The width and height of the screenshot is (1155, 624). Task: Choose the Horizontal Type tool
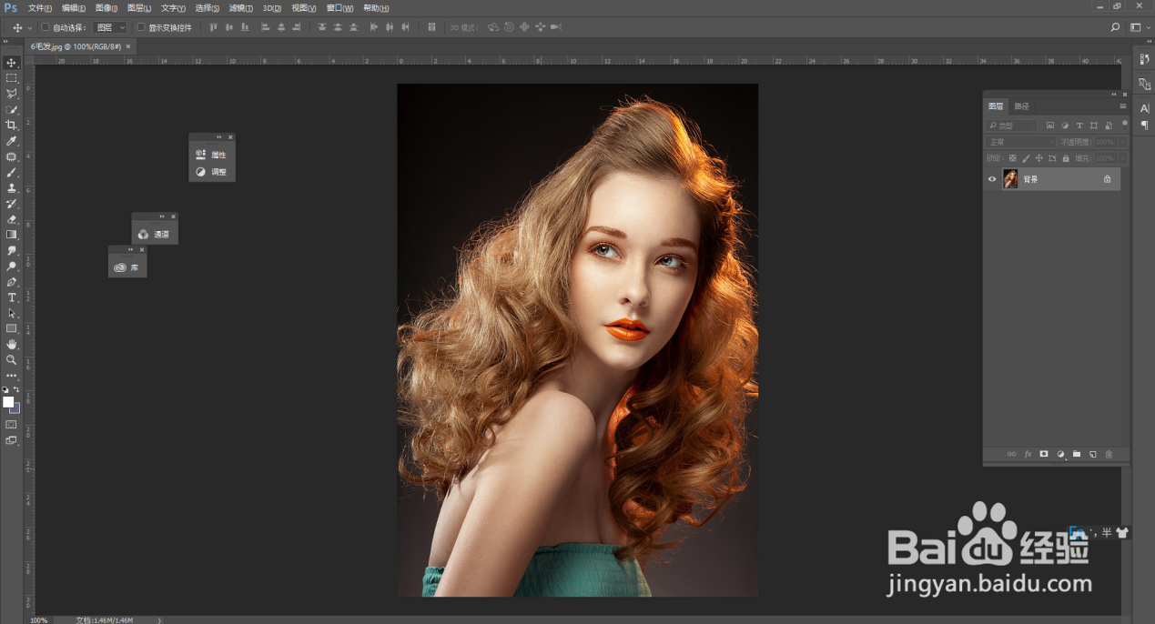point(12,297)
